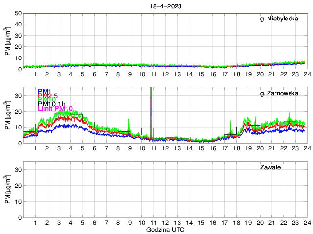
Task: Click the red PM2.5 legend entry
Action: coord(47,97)
